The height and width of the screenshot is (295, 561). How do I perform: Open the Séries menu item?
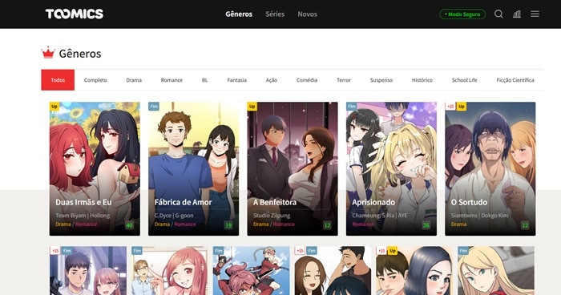click(275, 14)
